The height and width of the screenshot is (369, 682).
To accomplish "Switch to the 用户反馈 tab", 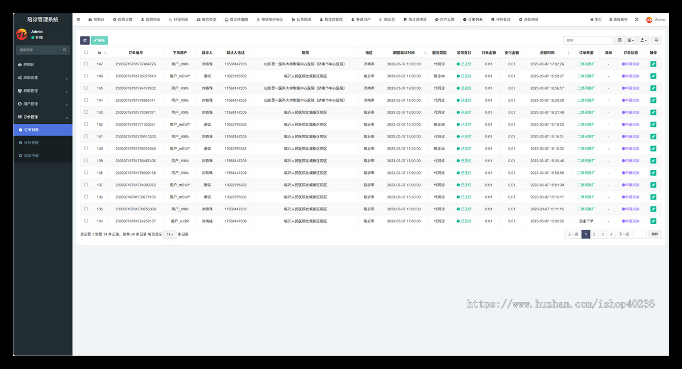I will [x=444, y=19].
